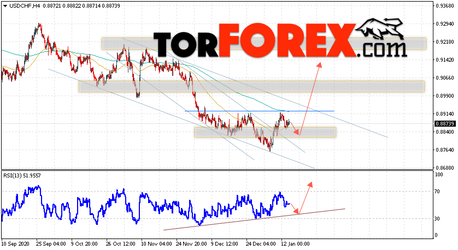The width and height of the screenshot is (458, 250).
Task: Open the USDCHF,H4 chart dropdown arrow
Action: (5, 6)
